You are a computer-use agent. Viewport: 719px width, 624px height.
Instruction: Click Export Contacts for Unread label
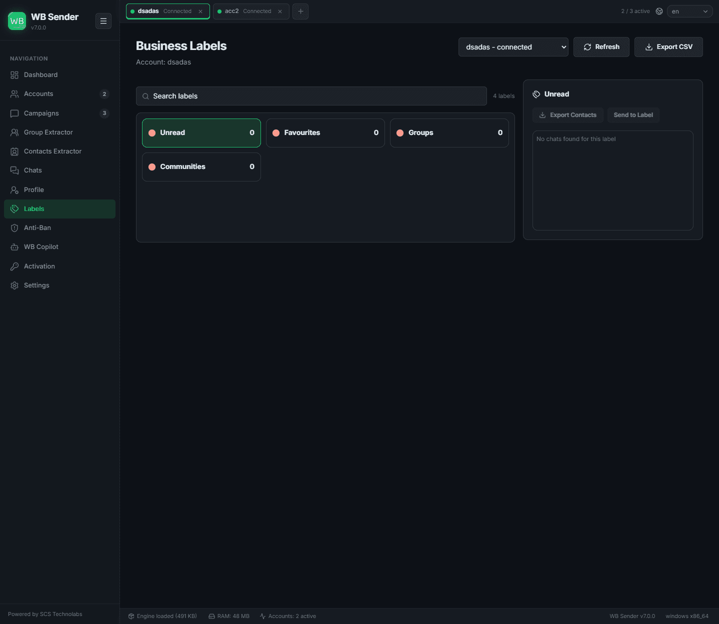click(x=568, y=115)
